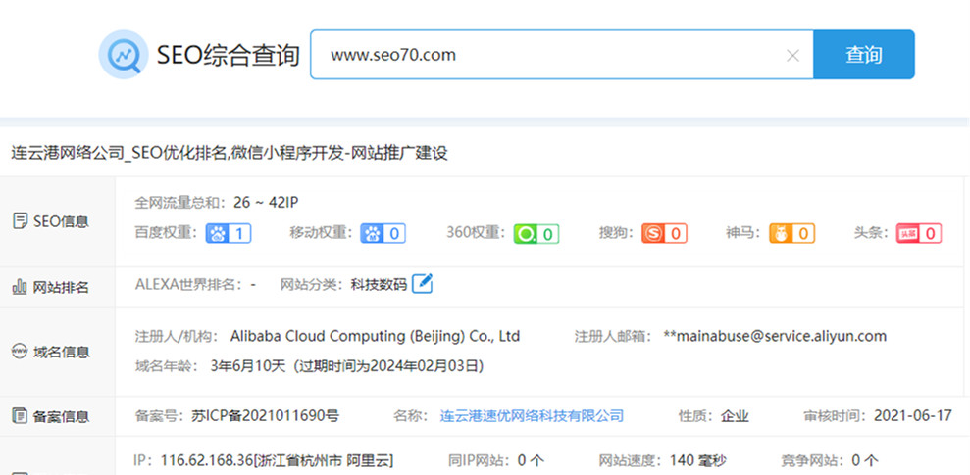The height and width of the screenshot is (475, 970).
Task: Click the site title heading 连云港网络公司
Action: [x=230, y=153]
